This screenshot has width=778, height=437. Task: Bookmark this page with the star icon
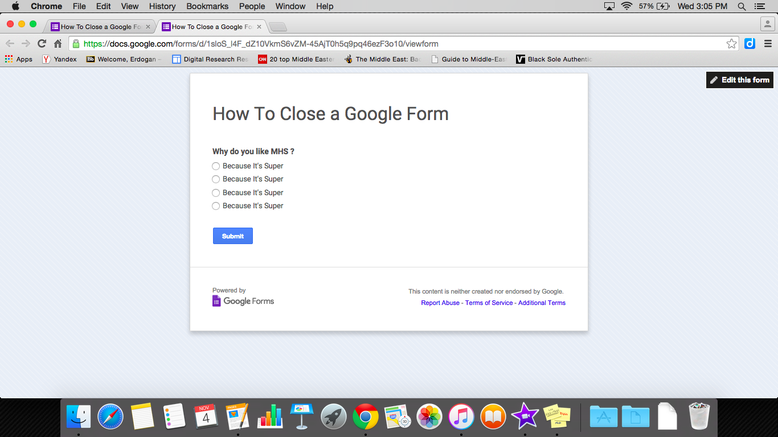point(731,43)
